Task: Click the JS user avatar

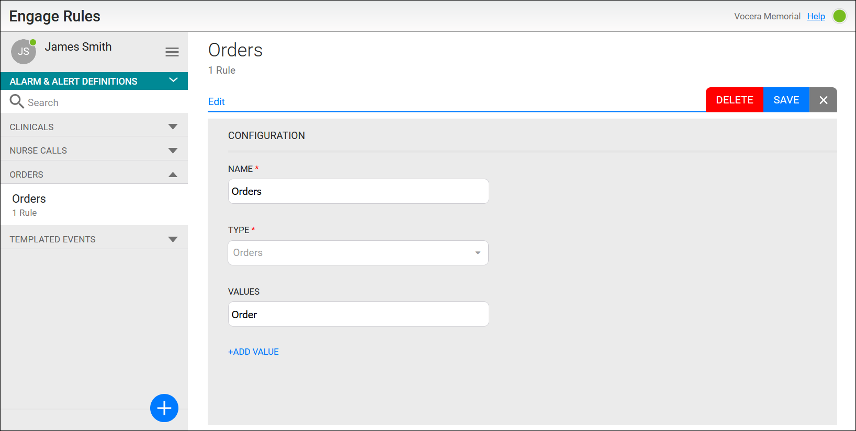Action: (24, 52)
